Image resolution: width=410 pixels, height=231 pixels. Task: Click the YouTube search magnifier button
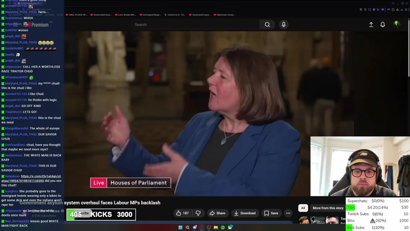click(267, 24)
